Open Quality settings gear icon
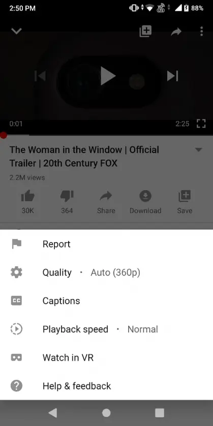Viewport: 213px width, 426px height. tap(16, 272)
